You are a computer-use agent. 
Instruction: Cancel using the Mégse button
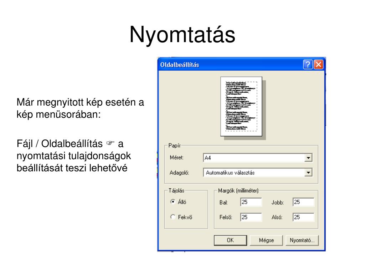266,240
